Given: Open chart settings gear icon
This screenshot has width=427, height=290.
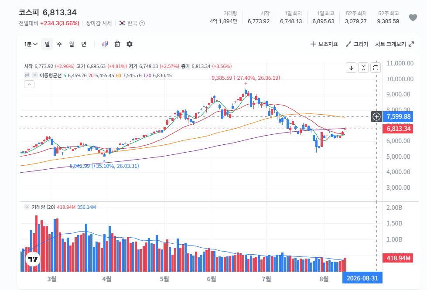Looking at the screenshot, I should 130,44.
